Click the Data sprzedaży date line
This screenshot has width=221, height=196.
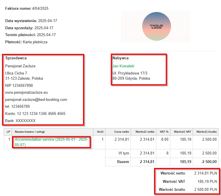click(x=29, y=28)
